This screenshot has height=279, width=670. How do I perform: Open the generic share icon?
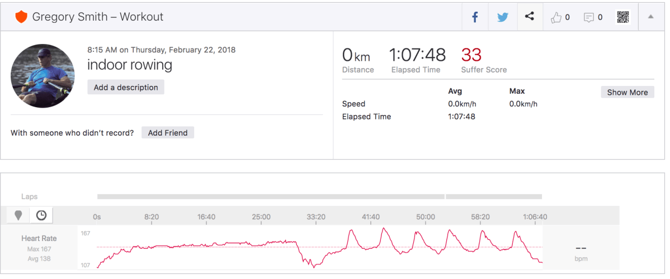[529, 17]
